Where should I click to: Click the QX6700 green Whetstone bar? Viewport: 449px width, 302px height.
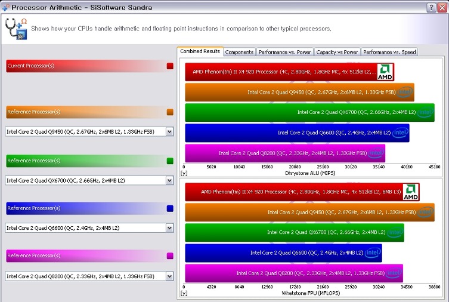tap(295, 233)
